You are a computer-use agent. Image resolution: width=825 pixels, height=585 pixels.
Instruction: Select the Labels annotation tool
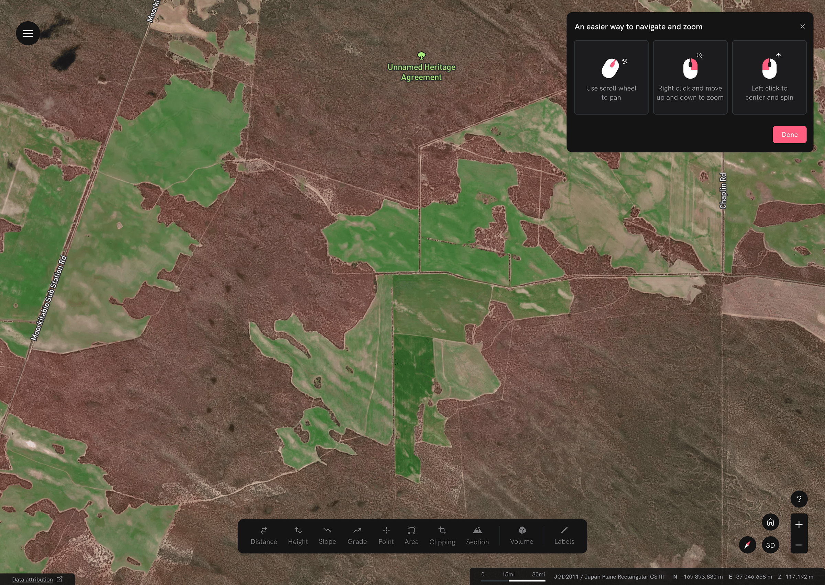tap(564, 536)
